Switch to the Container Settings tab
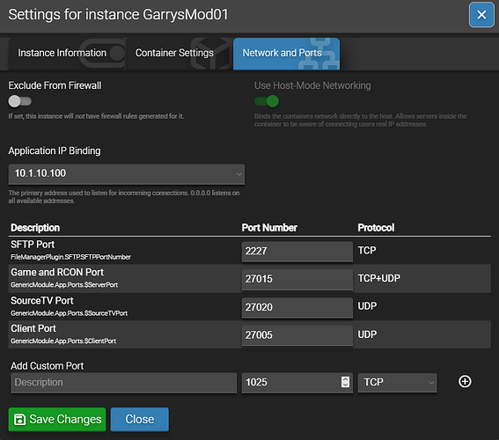 pos(174,53)
